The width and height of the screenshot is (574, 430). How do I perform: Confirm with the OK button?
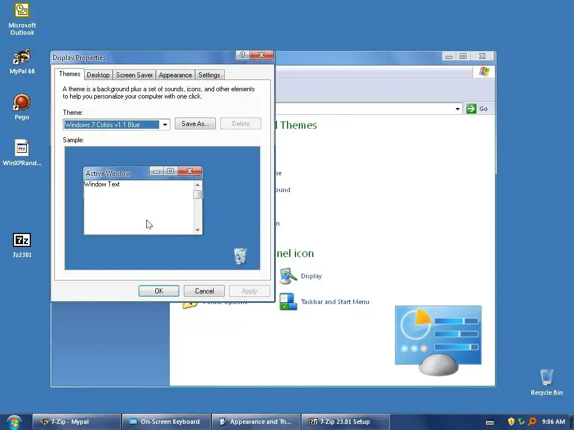coord(159,291)
